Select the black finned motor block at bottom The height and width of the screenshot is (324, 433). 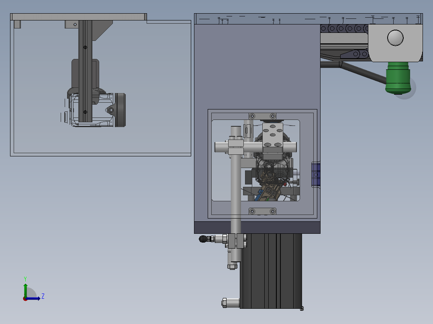tap(271, 271)
